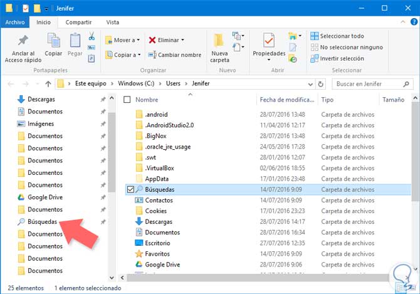Click Invertir selección
Screen dimensions: 420x294
337,58
